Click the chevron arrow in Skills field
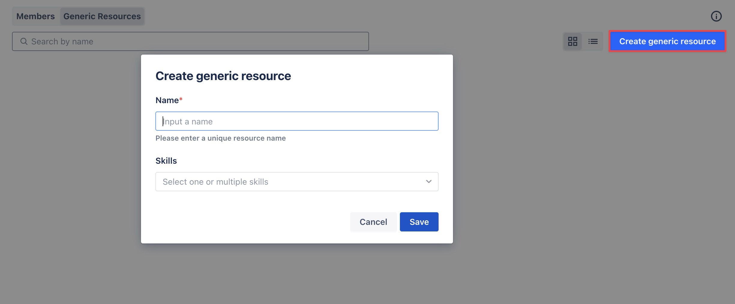 429,182
